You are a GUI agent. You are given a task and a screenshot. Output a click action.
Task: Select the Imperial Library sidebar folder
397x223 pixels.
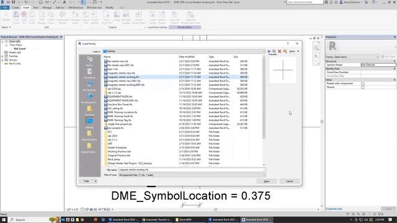[x=89, y=136]
